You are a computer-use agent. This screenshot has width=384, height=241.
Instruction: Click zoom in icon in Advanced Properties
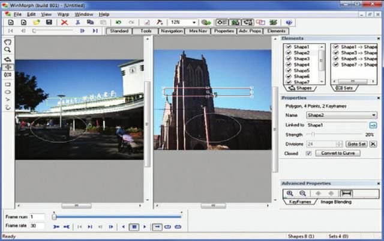coord(290,194)
